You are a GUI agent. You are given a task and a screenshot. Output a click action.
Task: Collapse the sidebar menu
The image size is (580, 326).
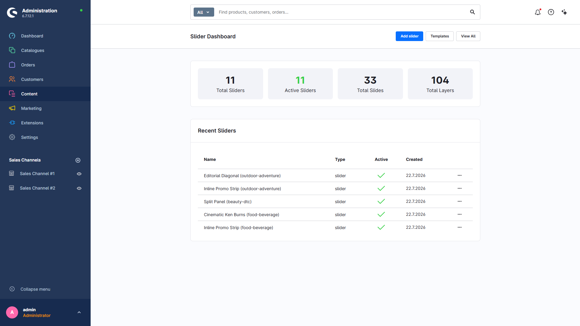(30, 289)
